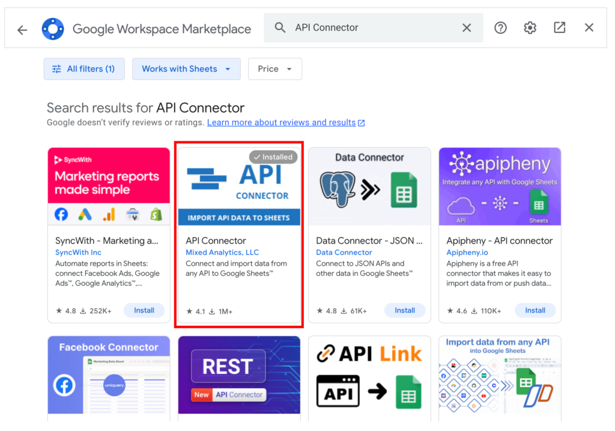Click the 61K+ downloads count
This screenshot has width=615, height=431.
[359, 311]
